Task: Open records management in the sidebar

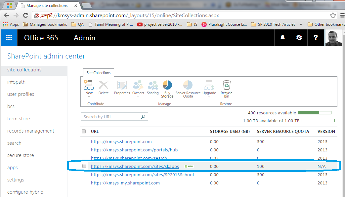Action: pyautogui.click(x=30, y=131)
